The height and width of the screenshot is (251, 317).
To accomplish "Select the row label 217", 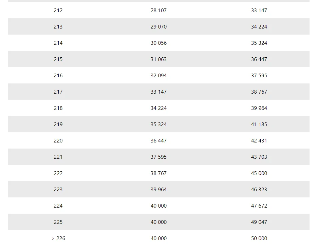I will point(58,92).
